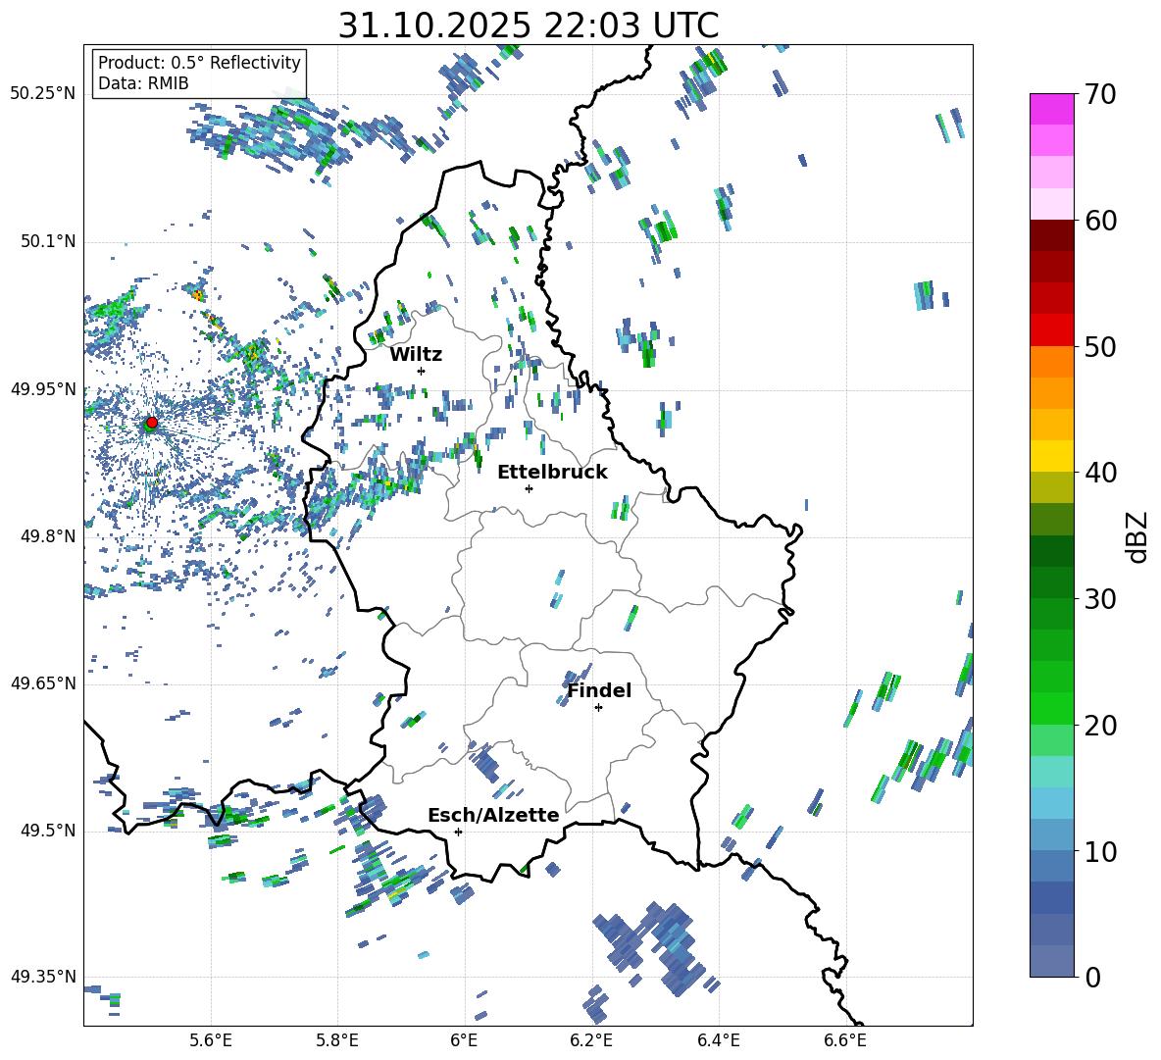Viewport: 1161px width, 1060px height.
Task: Click the dark maroon band below 60 dBZ
Action: pos(1051,235)
